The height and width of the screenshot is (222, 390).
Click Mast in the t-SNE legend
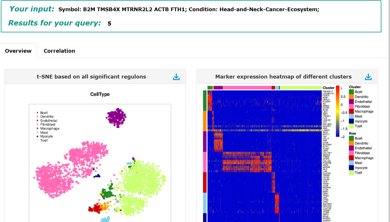44,132
